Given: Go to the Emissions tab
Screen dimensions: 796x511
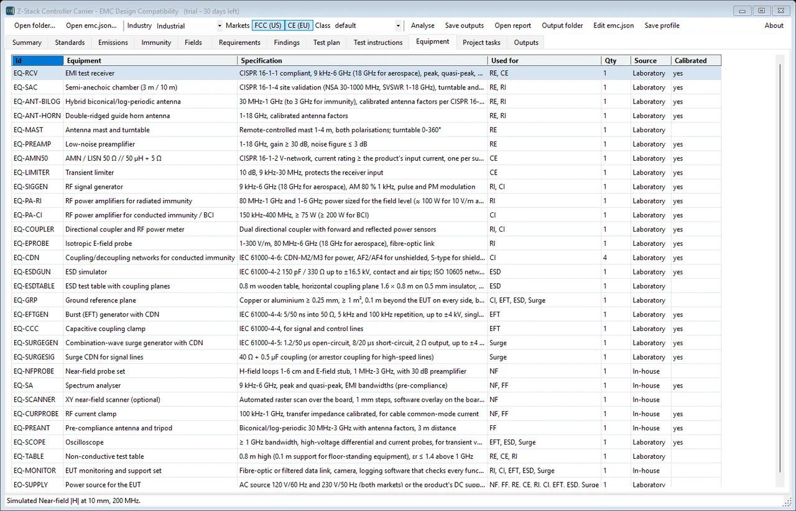Looking at the screenshot, I should 113,43.
